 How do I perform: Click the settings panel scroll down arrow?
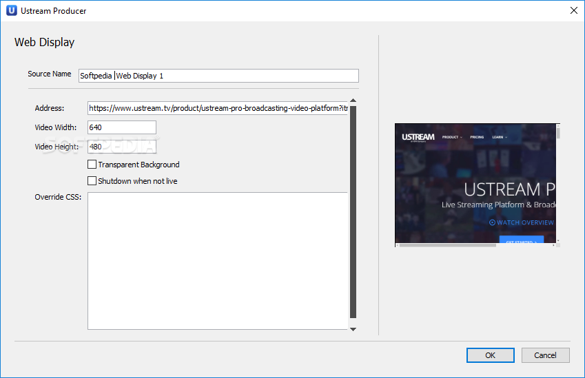(353, 329)
